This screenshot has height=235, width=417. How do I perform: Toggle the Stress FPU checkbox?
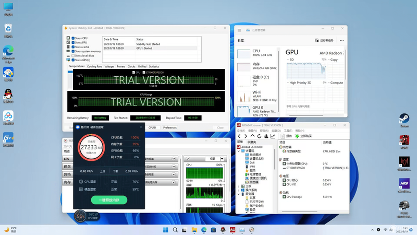click(73, 43)
